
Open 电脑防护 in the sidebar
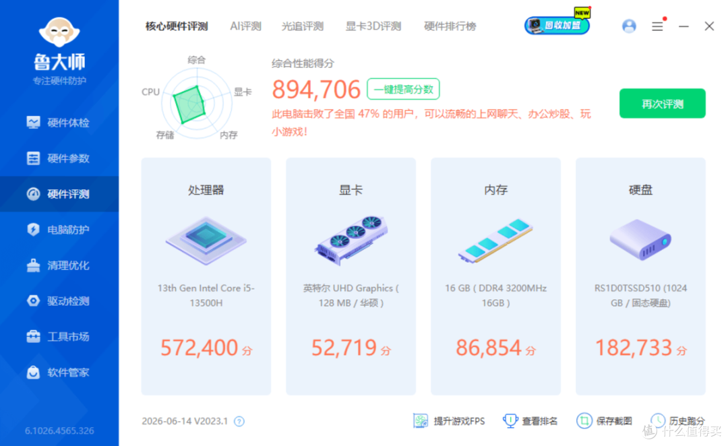click(59, 230)
